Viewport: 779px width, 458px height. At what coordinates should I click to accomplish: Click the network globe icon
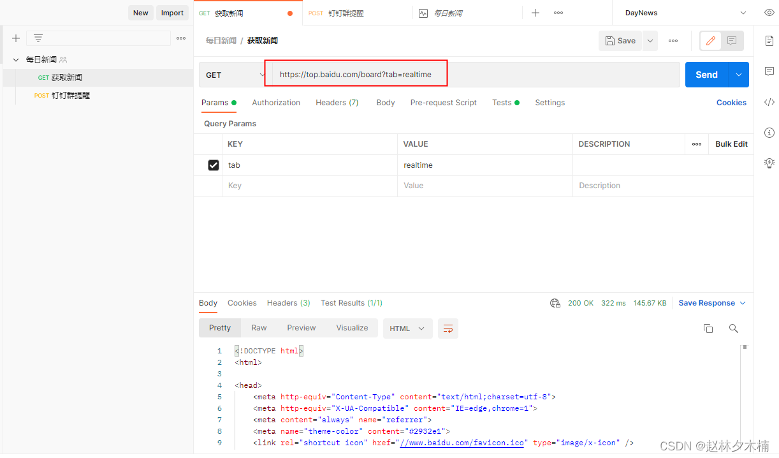555,303
